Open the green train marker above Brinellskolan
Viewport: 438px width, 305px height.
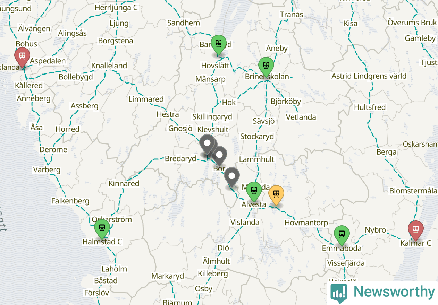pos(266,66)
